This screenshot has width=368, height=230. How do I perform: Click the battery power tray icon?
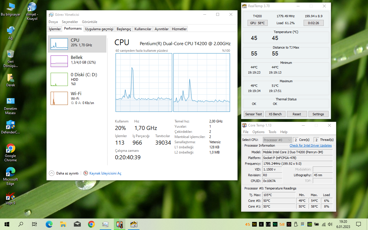tap(317, 224)
